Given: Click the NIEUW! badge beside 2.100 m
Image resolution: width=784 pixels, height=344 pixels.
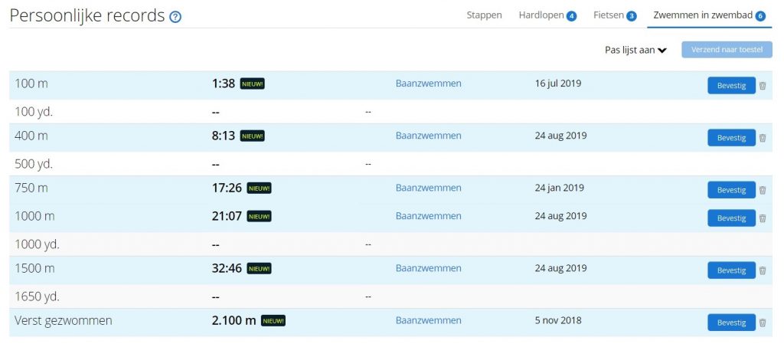Looking at the screenshot, I should pyautogui.click(x=273, y=320).
